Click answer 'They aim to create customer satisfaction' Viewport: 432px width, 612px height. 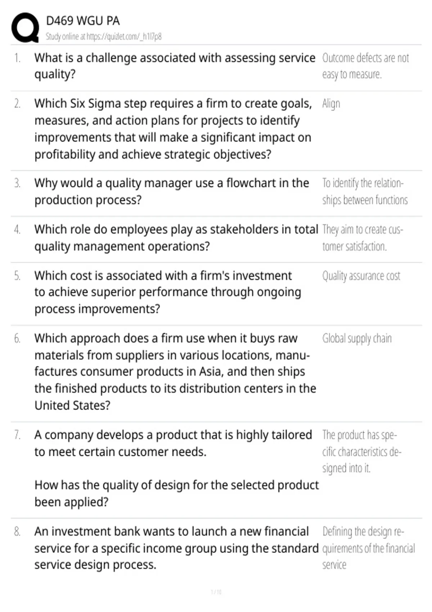coord(362,238)
